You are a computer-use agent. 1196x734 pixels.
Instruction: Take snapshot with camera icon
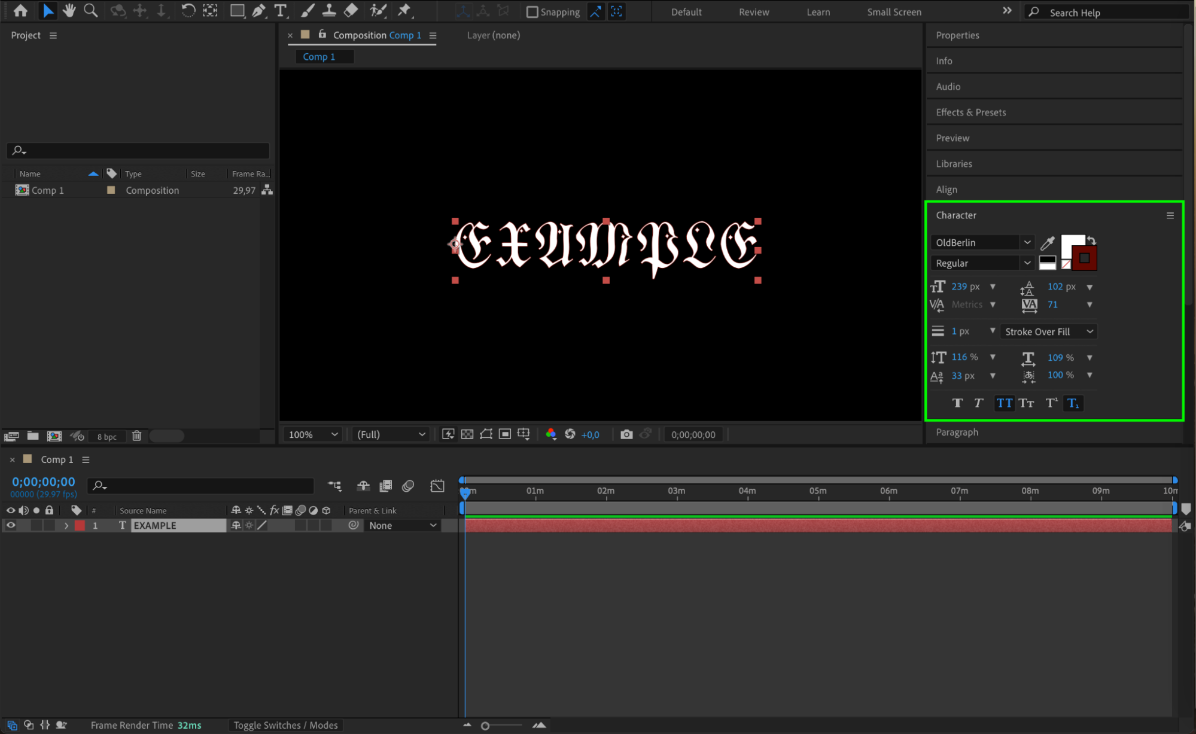click(626, 434)
